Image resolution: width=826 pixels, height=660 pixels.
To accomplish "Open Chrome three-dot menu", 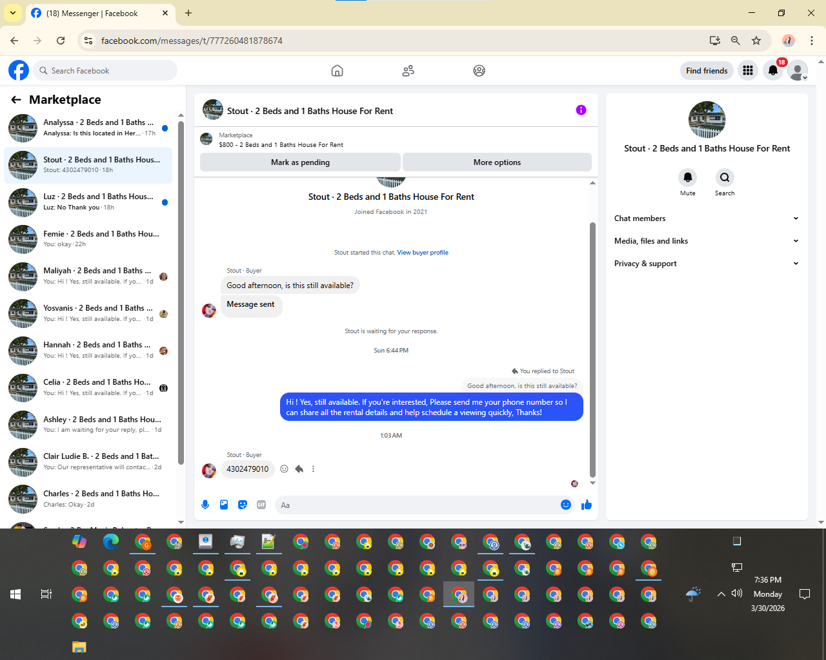I will click(812, 41).
